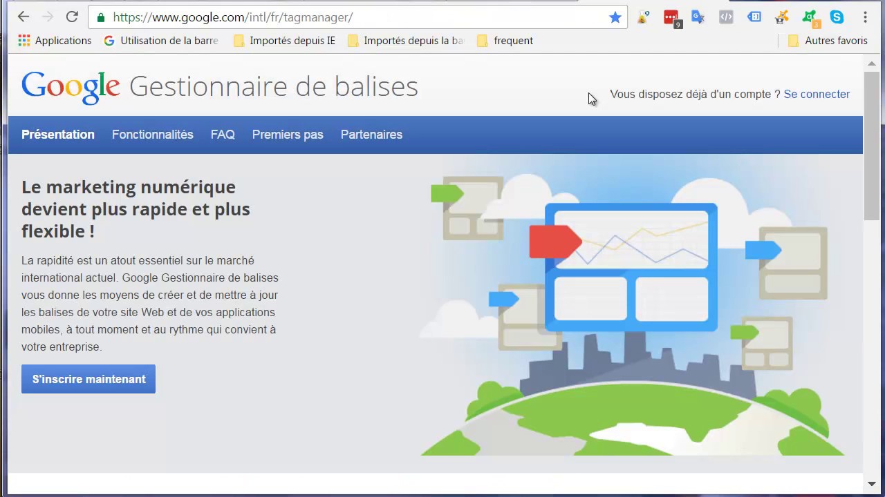Select the Présentation tab
Image resolution: width=885 pixels, height=497 pixels.
click(x=58, y=135)
